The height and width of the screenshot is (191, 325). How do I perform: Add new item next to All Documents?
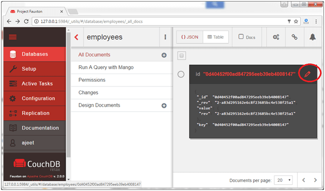[164, 55]
